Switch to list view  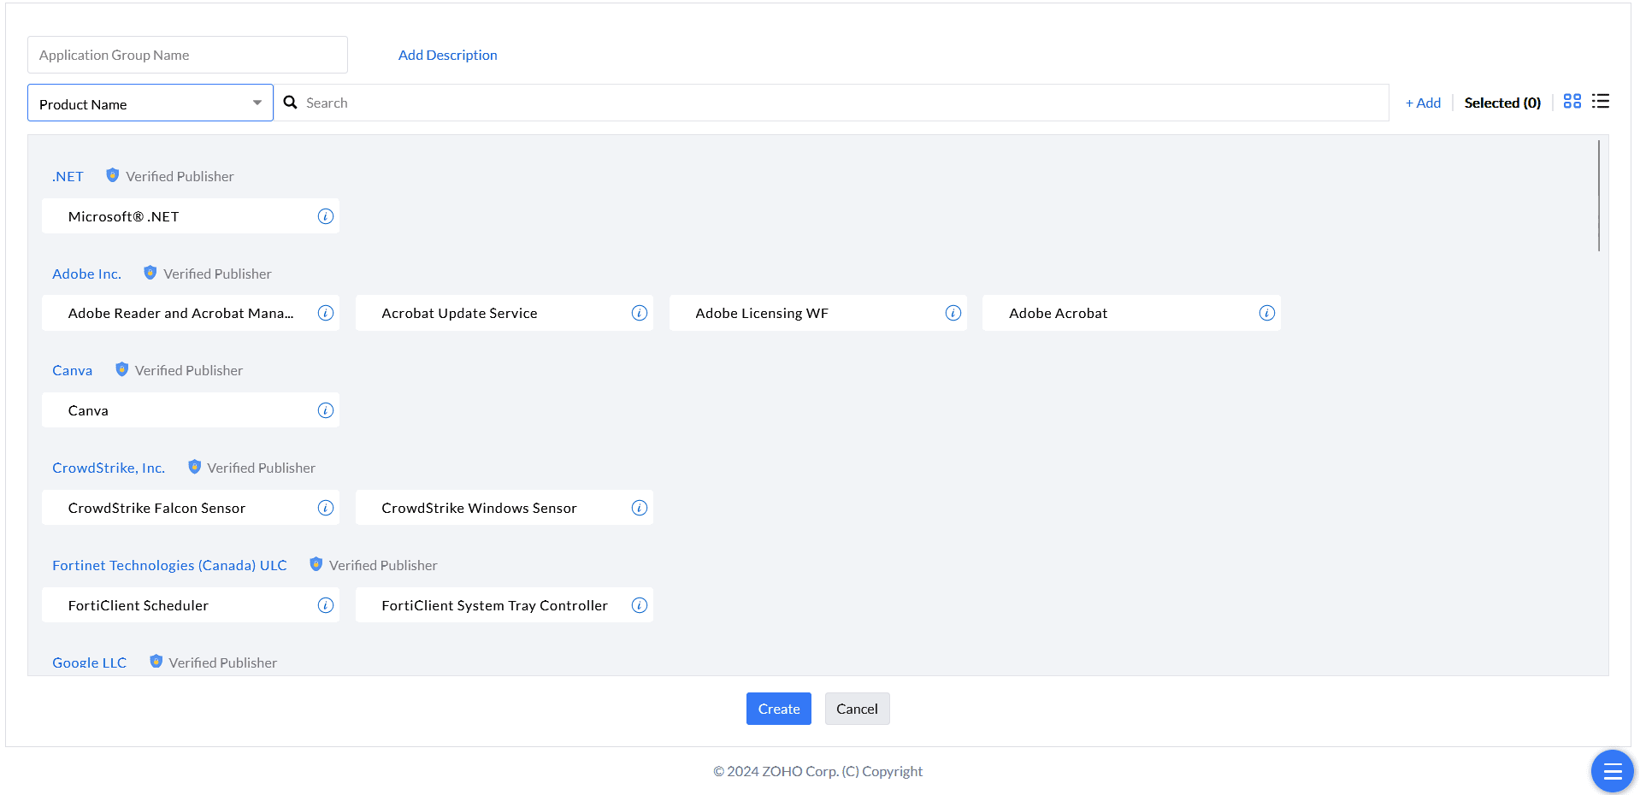1601,101
